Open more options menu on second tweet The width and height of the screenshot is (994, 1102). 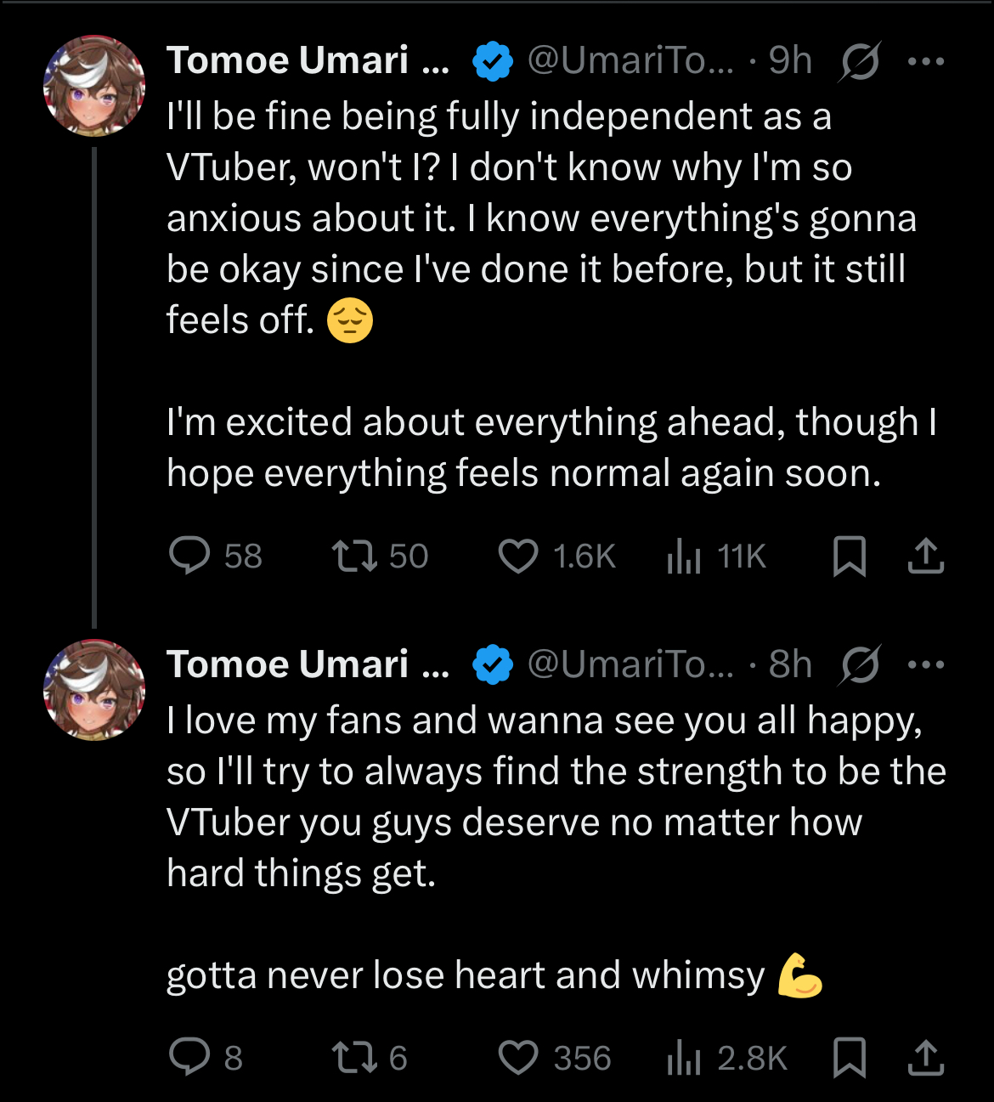click(x=926, y=664)
